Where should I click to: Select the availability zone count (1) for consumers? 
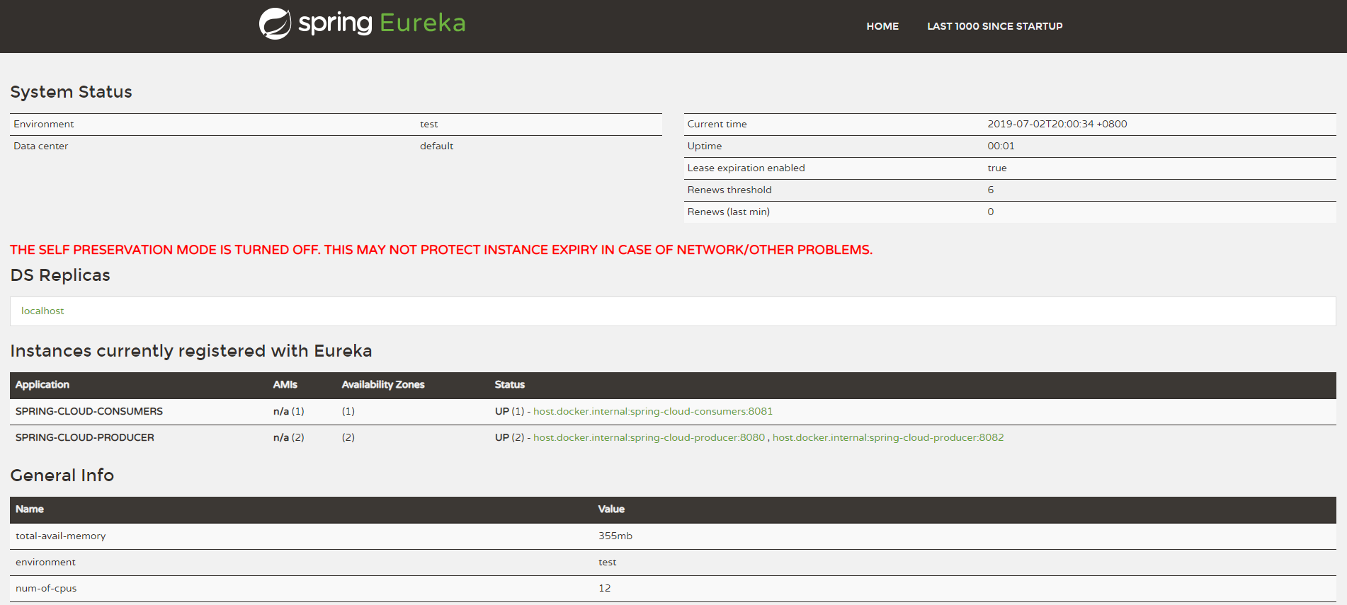coord(348,411)
